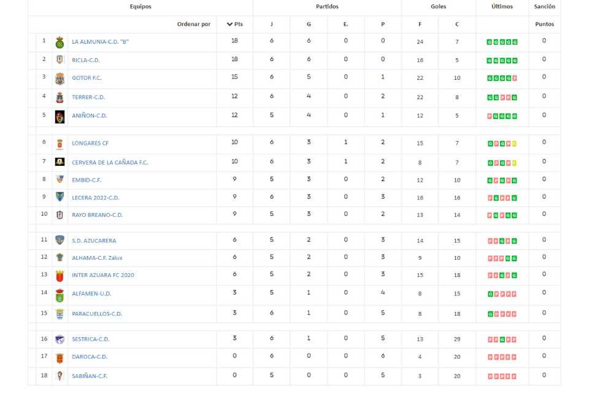The height and width of the screenshot is (393, 589).
Task: Select the Partidos header group
Action: (x=327, y=6)
